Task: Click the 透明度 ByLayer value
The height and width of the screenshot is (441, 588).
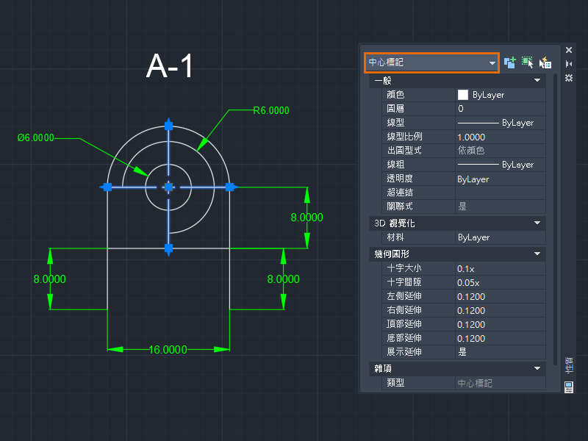Action: point(501,179)
